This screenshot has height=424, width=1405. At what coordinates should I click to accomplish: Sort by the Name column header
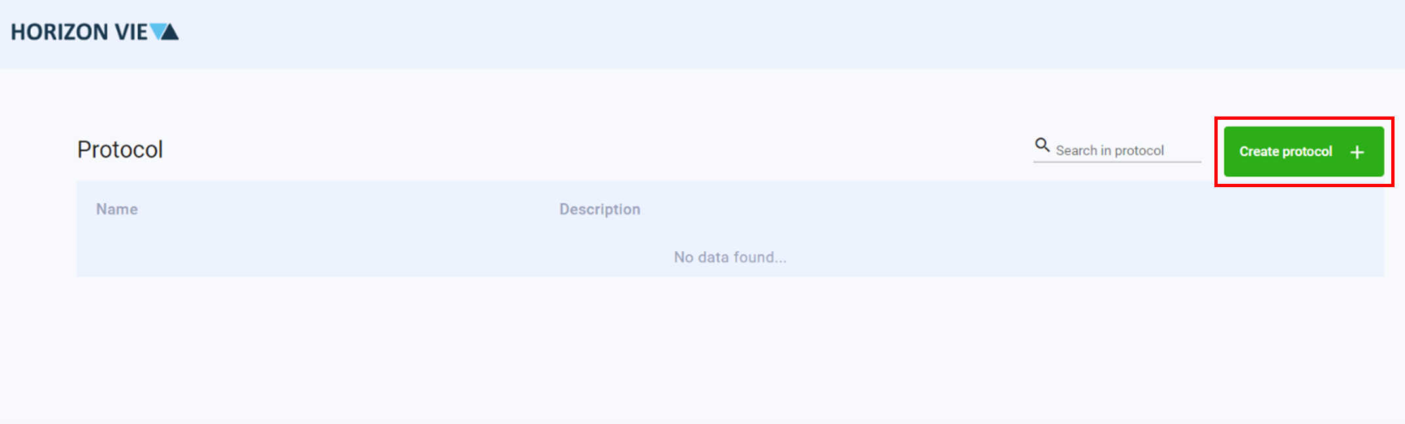(x=117, y=209)
